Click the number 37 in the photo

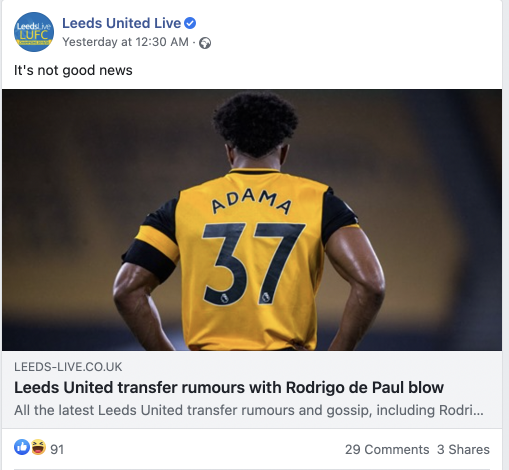[253, 263]
